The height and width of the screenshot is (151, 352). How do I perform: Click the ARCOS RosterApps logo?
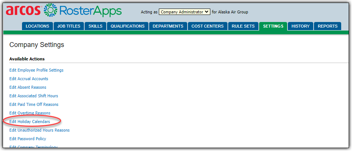pos(63,11)
